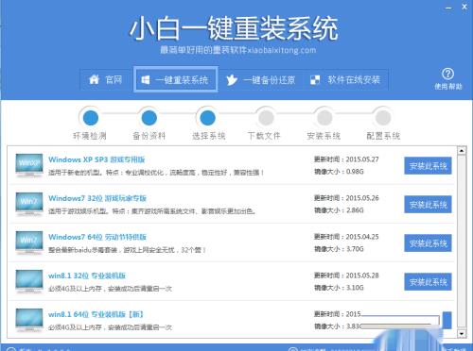Install Windows7 32位 with 安装此系统 button
This screenshot has height=351, width=473.
point(428,205)
